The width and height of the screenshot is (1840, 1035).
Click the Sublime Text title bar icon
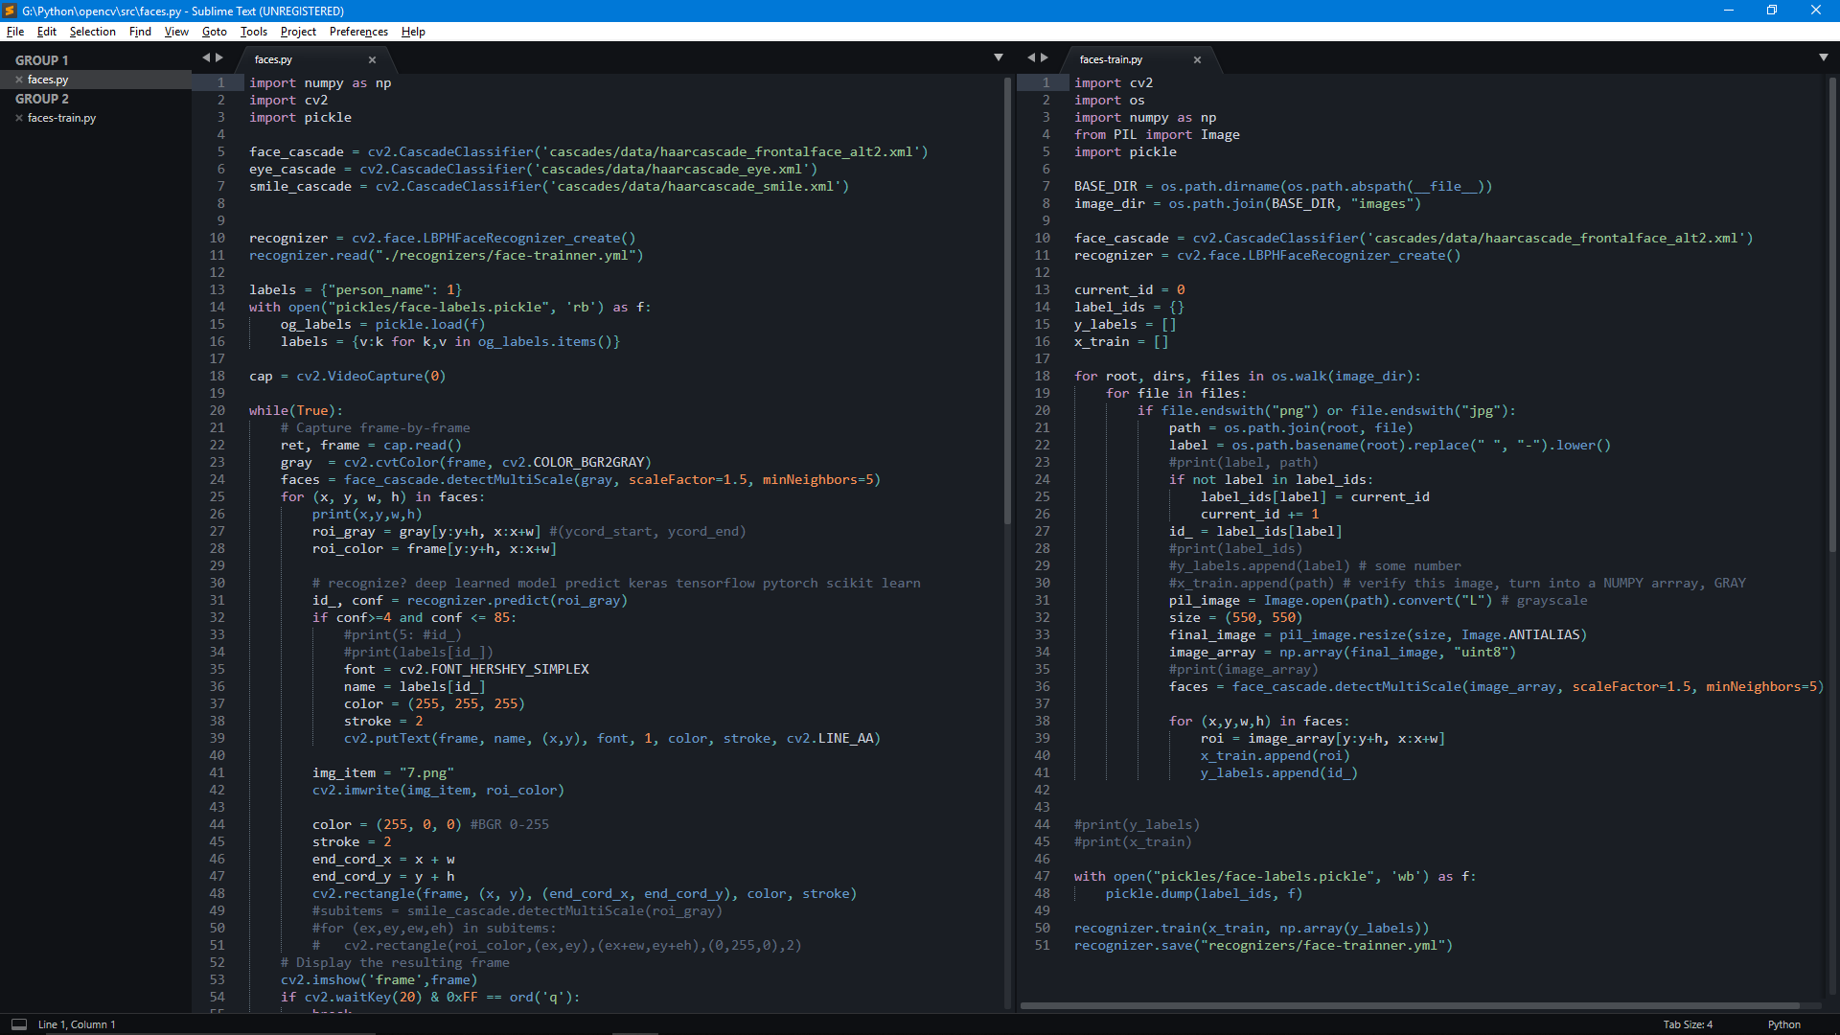(10, 11)
